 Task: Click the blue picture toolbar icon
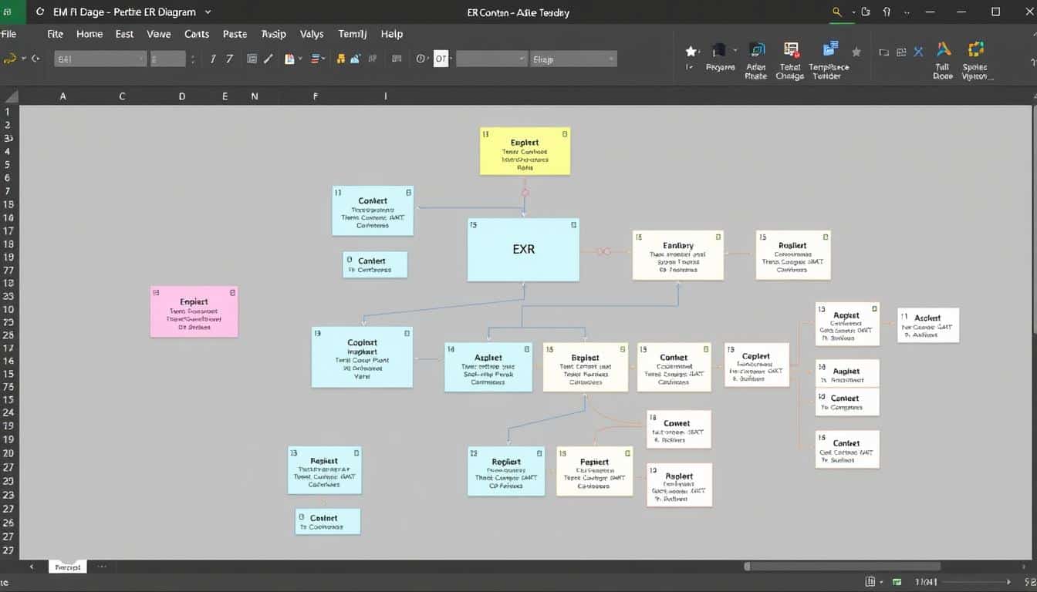pos(356,59)
